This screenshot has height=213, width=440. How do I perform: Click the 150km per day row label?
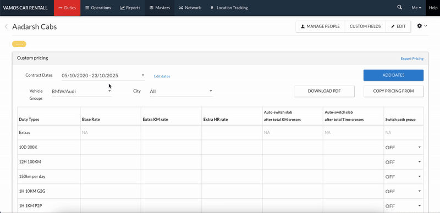coord(32,177)
